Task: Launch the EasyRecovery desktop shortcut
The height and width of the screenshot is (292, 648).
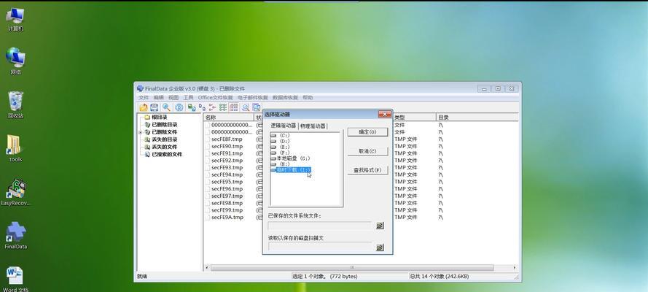Action: tap(16, 192)
